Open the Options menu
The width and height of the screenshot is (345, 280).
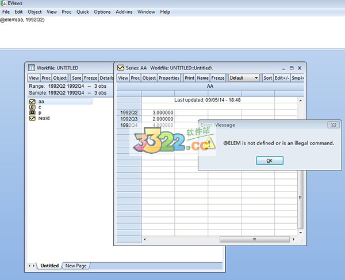click(x=102, y=12)
